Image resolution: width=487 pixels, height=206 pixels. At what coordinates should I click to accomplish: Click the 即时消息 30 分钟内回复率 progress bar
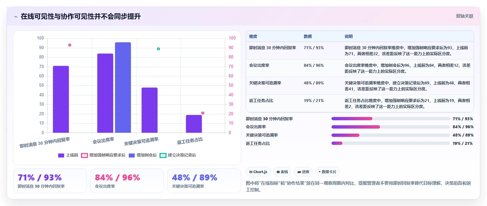tap(391, 119)
